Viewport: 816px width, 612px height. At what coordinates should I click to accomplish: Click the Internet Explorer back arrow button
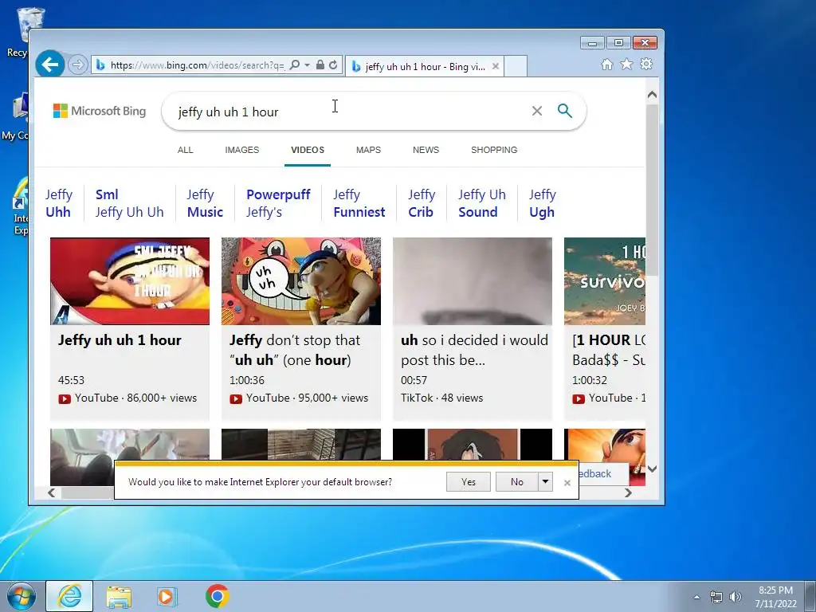50,65
